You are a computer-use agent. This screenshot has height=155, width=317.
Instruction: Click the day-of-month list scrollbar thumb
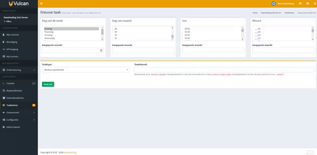click(x=172, y=36)
